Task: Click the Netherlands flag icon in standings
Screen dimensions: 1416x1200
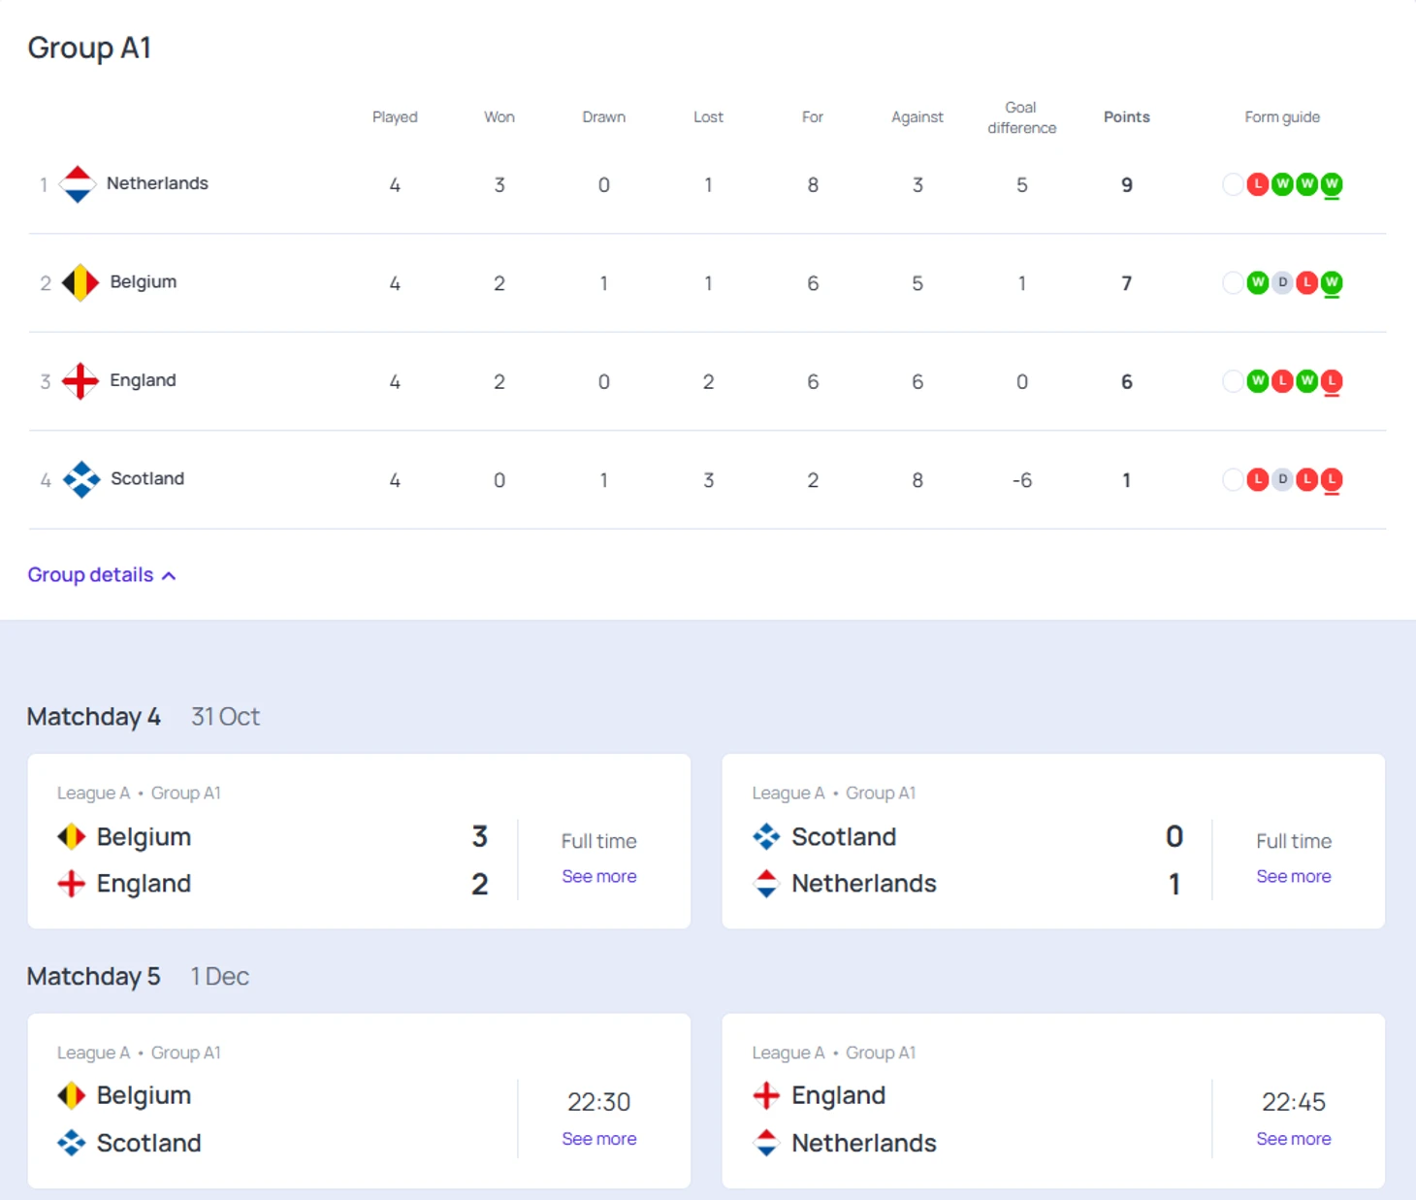Action: (78, 184)
